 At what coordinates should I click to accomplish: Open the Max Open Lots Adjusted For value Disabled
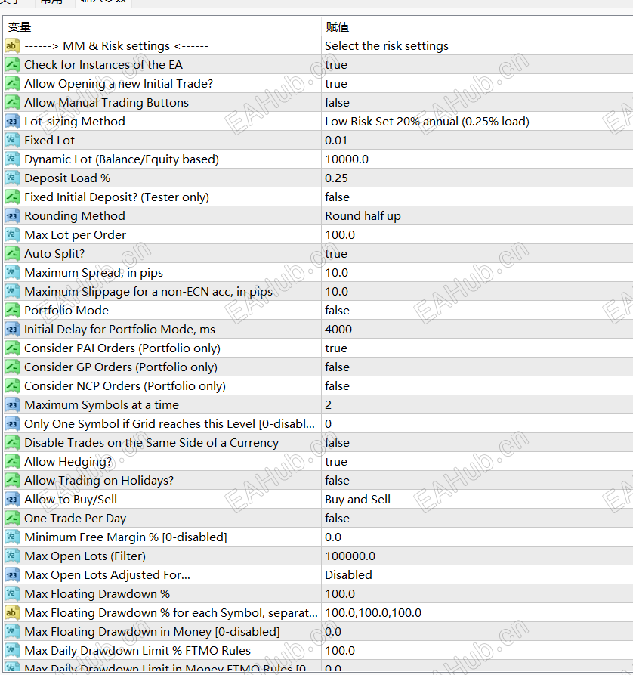[348, 574]
